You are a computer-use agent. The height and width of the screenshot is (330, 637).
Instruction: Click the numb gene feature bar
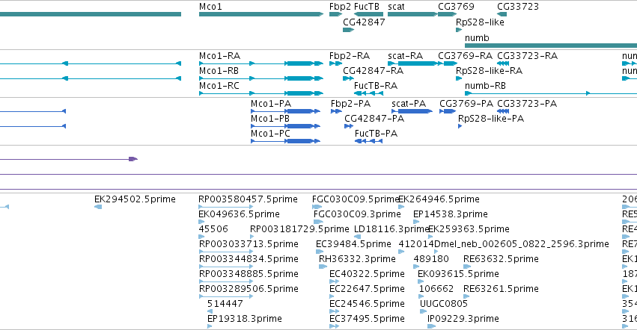[551, 46]
